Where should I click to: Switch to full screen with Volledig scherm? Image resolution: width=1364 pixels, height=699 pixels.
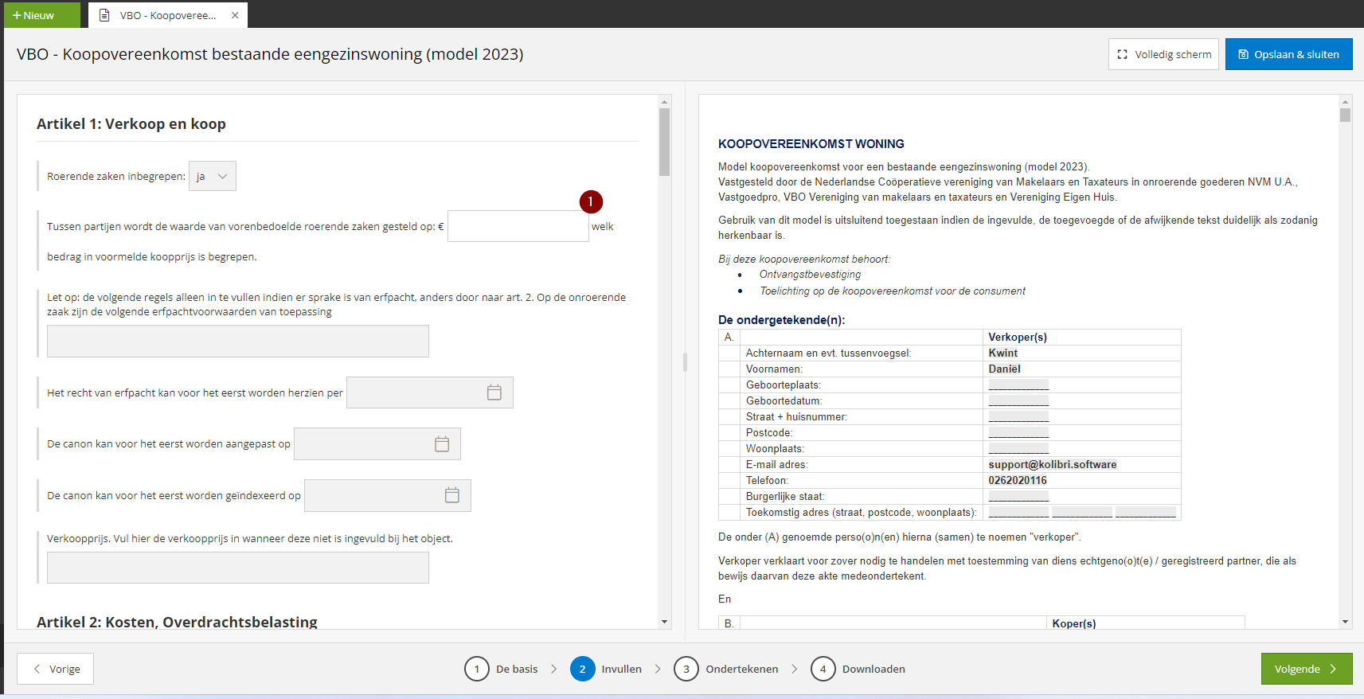coord(1163,54)
